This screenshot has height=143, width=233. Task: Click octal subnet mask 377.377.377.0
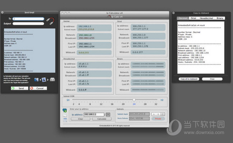click(x=140, y=29)
